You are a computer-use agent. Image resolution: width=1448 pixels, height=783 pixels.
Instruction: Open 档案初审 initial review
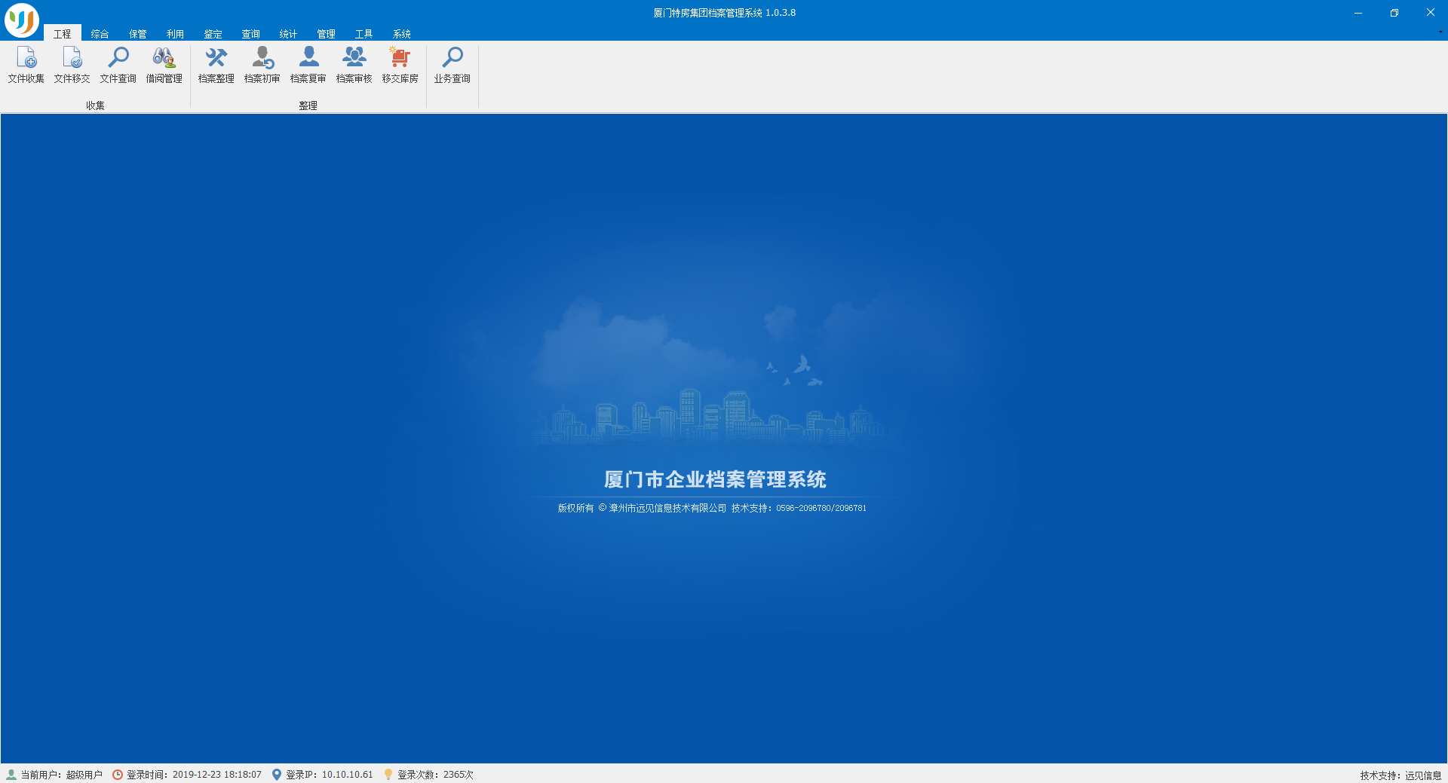tap(262, 65)
